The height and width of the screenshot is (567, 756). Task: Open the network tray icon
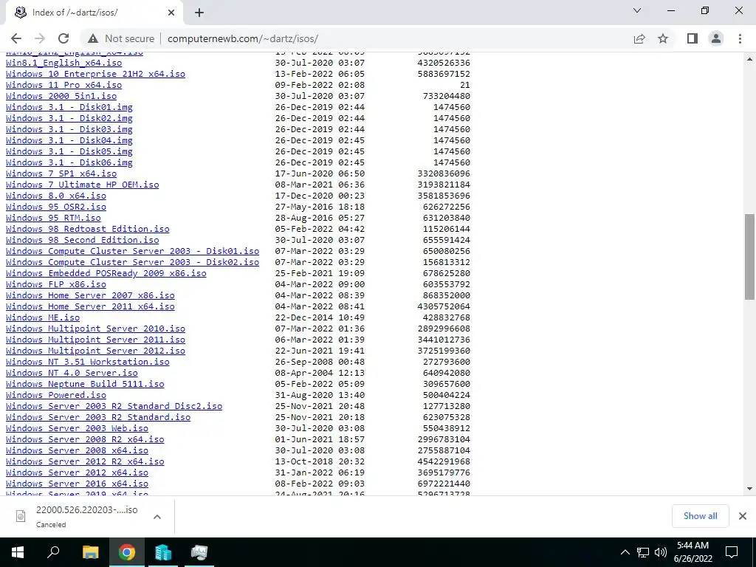(643, 552)
